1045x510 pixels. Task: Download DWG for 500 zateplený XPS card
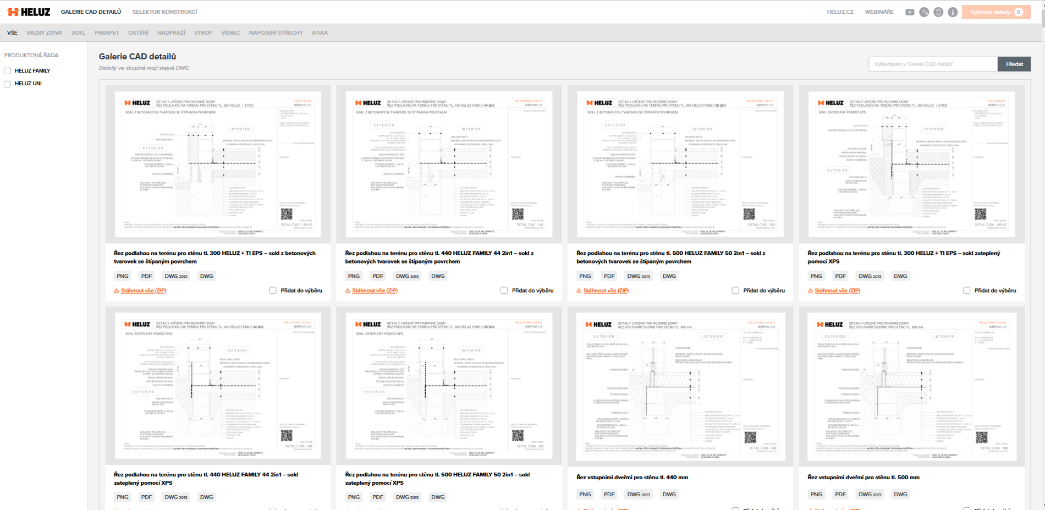tap(438, 497)
